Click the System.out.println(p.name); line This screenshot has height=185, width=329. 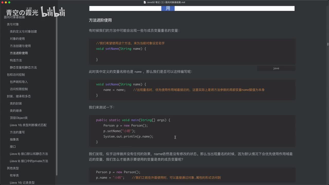tap(128, 136)
